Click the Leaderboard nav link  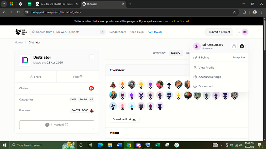[118, 32]
